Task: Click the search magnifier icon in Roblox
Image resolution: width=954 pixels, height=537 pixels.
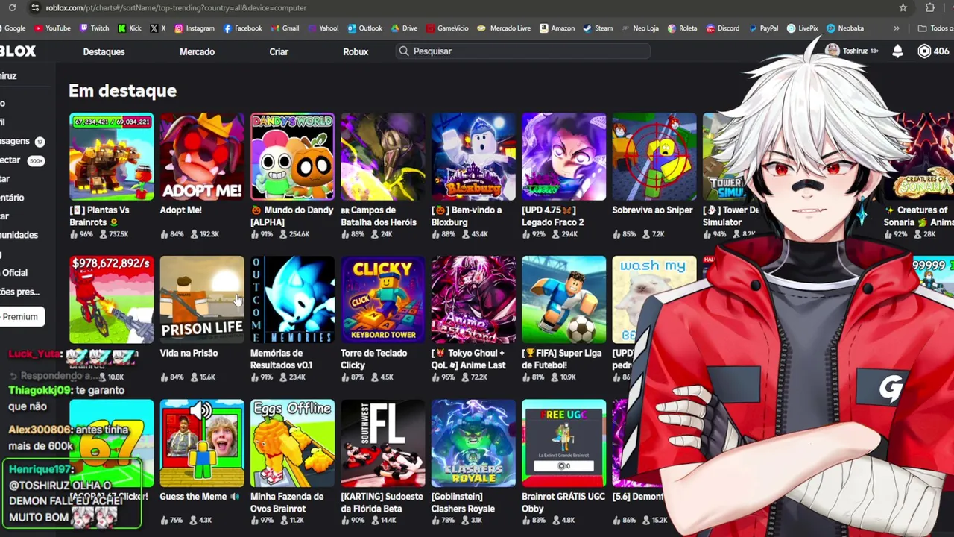Action: coord(404,51)
